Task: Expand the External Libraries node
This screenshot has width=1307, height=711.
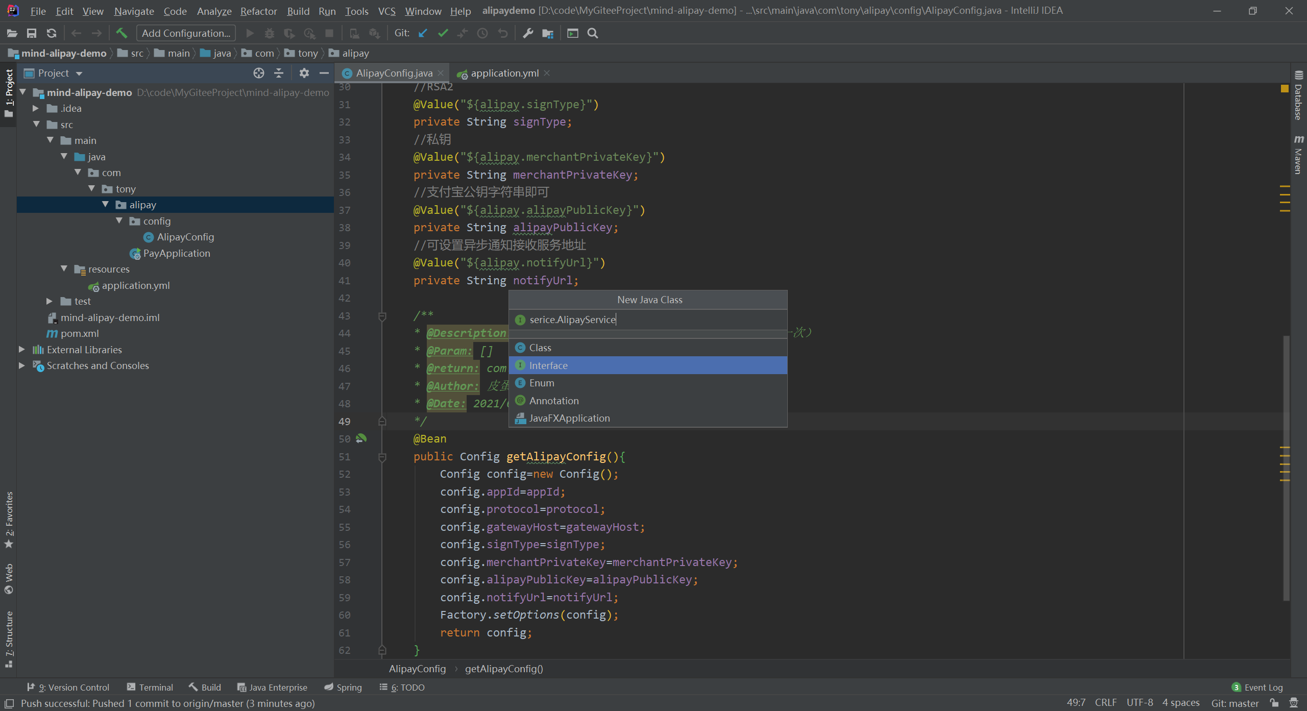Action: [x=22, y=350]
